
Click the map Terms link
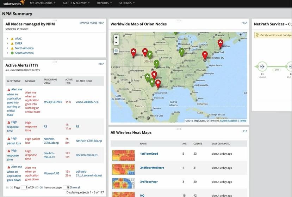point(242,121)
